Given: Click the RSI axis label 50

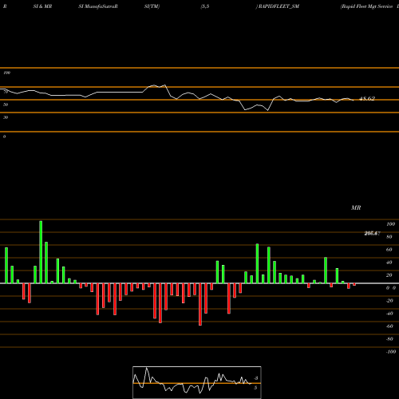Looking at the screenshot, I should [x=6, y=105].
